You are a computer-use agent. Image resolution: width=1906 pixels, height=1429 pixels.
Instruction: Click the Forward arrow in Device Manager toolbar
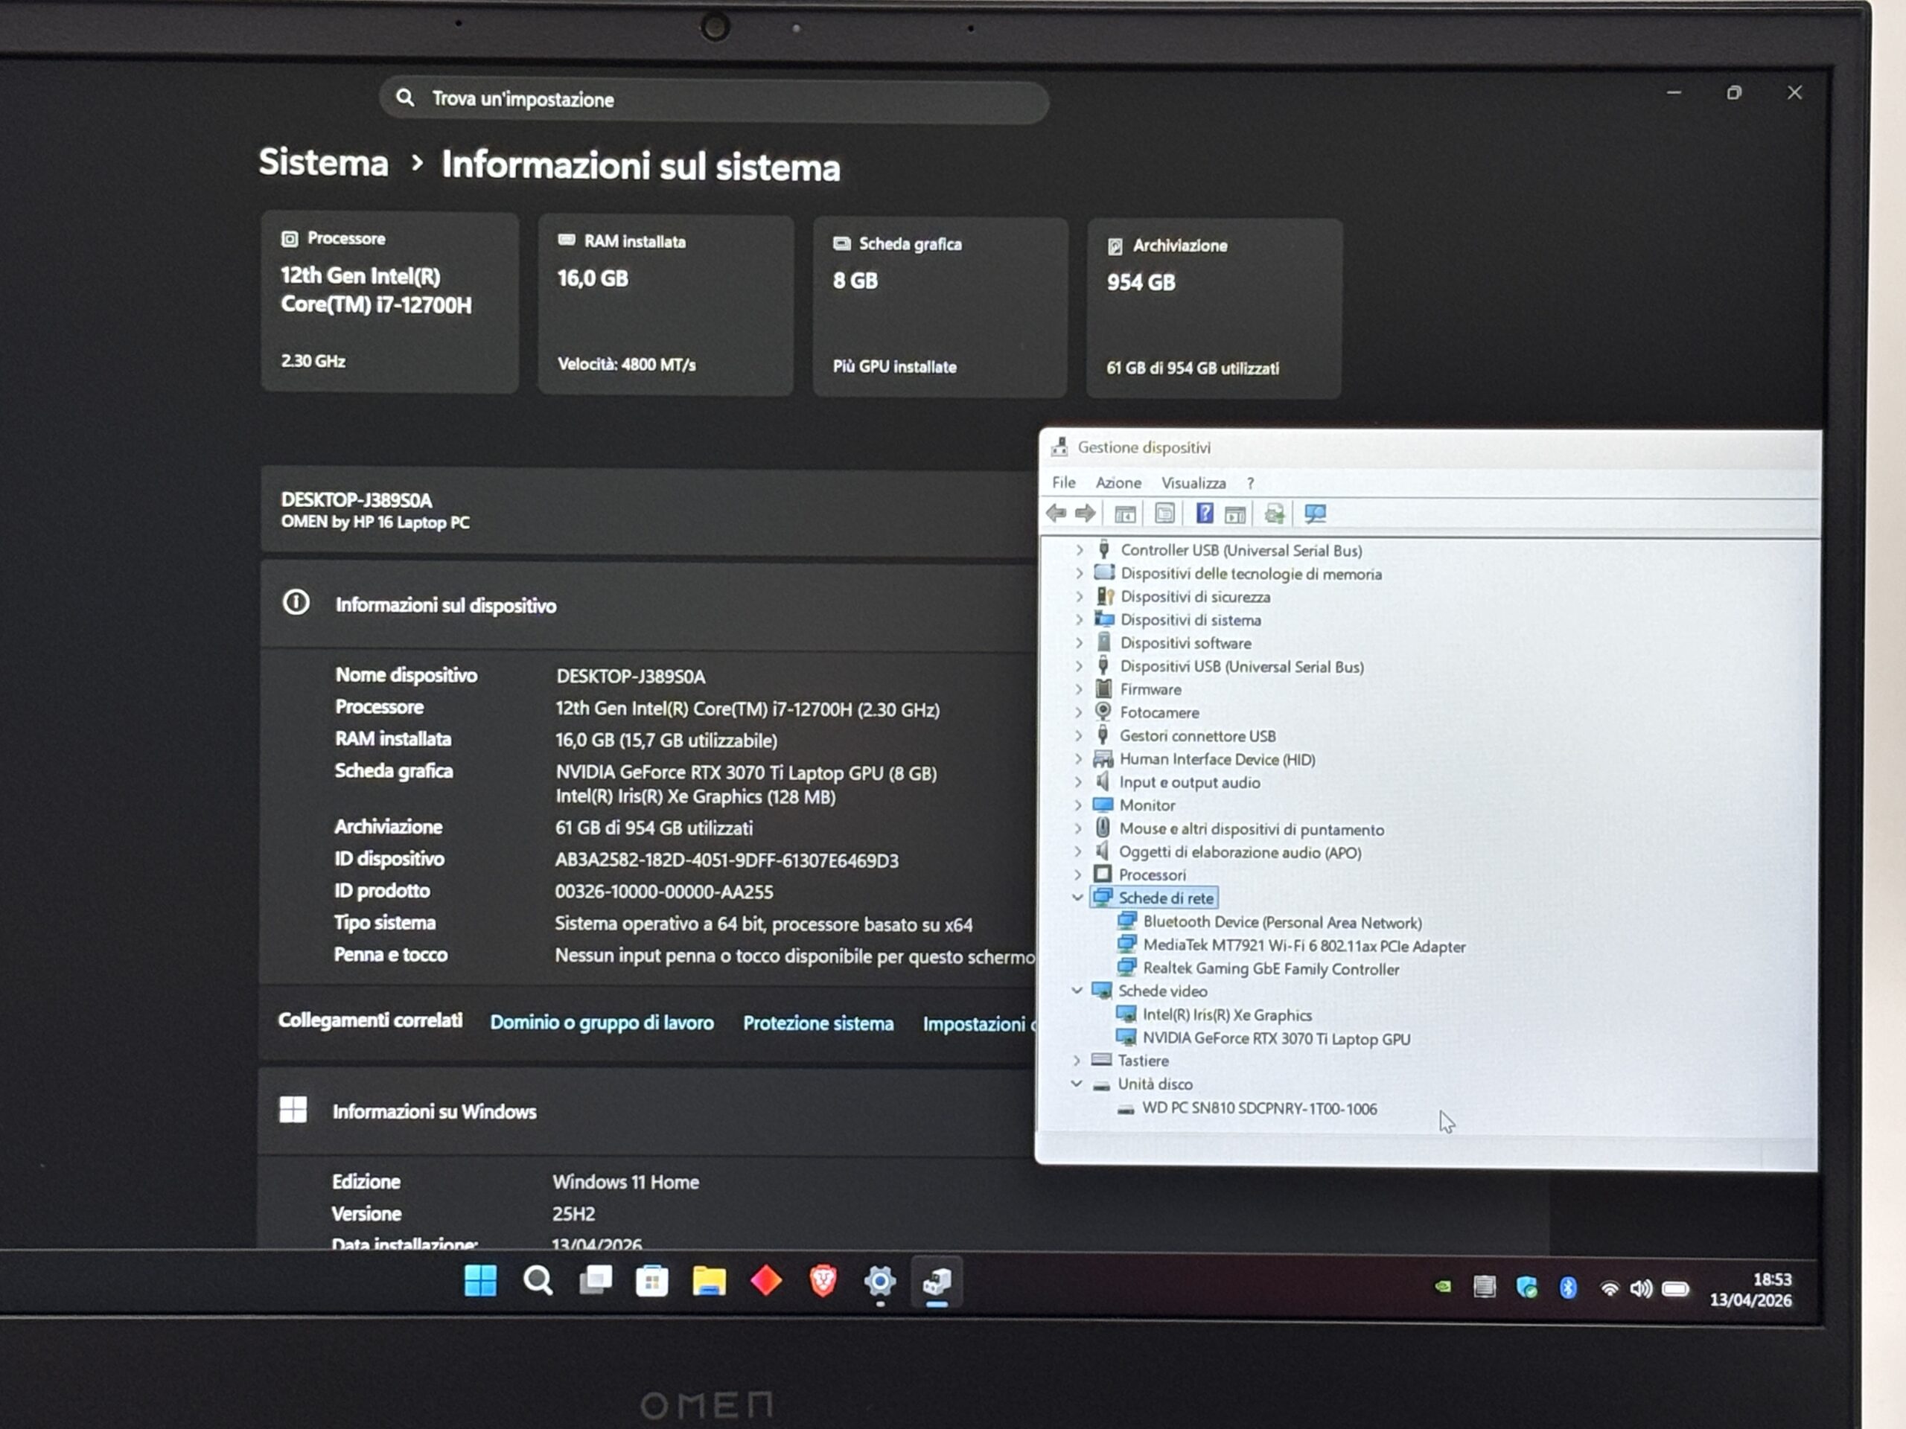pyautogui.click(x=1086, y=514)
